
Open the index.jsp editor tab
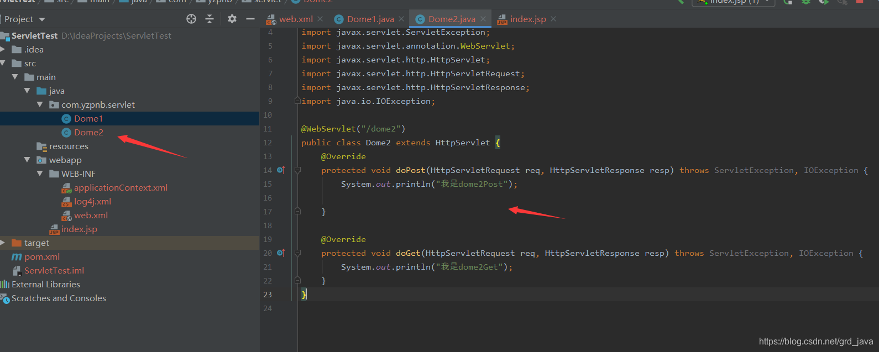point(528,19)
